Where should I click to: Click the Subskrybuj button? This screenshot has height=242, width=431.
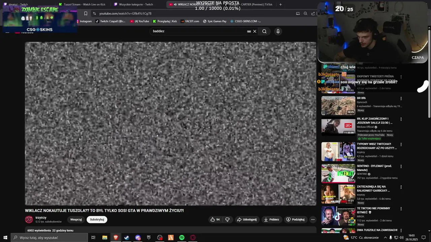tap(97, 219)
